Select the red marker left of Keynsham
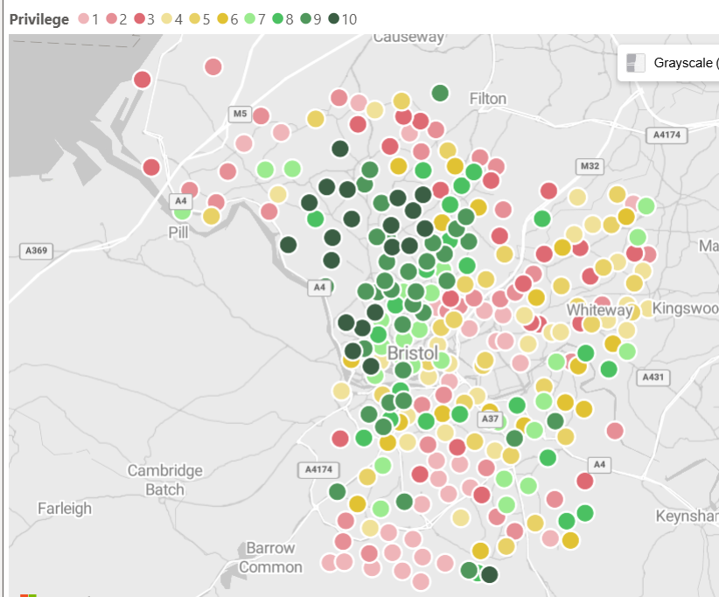Viewport: 719px width, 597px height. [x=585, y=481]
